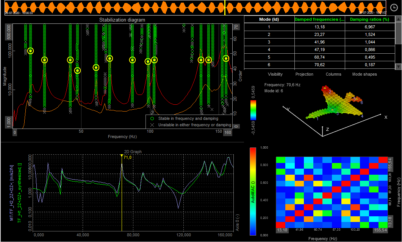Click node 4 on the airplane mode shape
Image resolution: width=402 pixels, height=242 pixels.
[362, 116]
